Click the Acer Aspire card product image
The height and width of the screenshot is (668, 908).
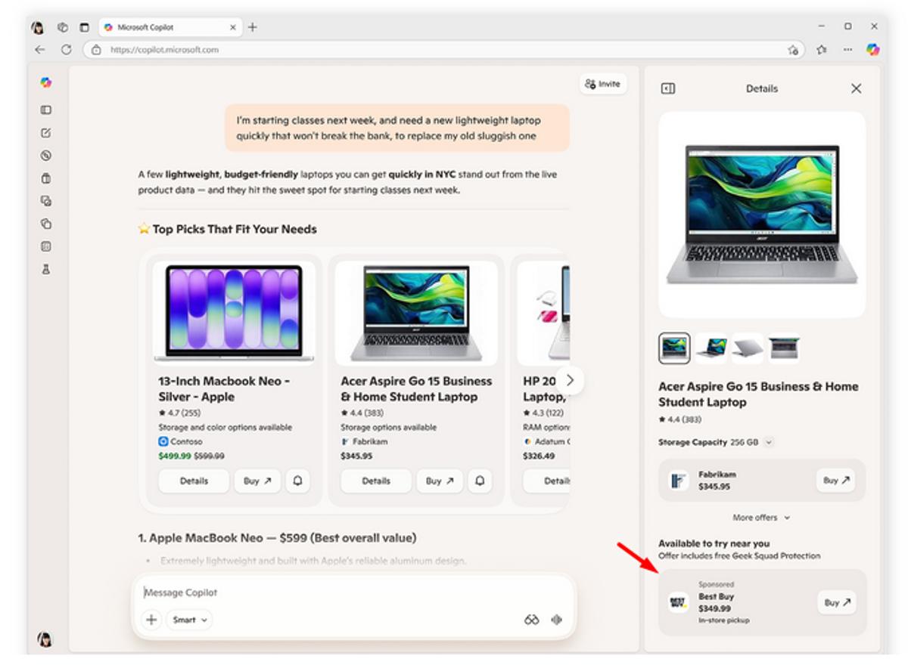point(416,313)
